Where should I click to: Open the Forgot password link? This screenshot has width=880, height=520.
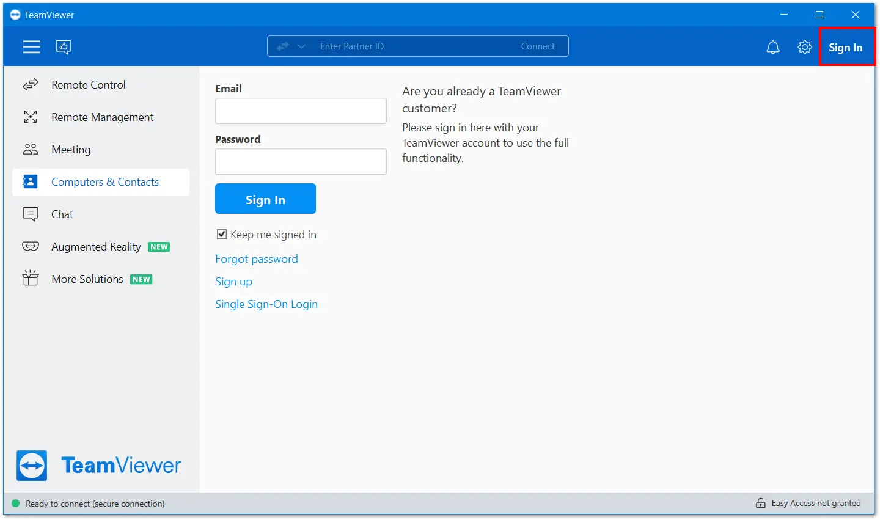[257, 259]
